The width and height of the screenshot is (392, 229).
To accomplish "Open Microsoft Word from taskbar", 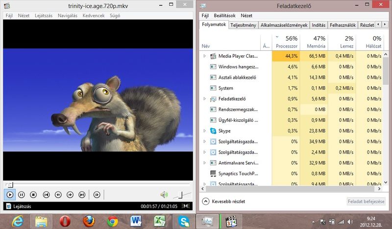I will click(x=136, y=221).
